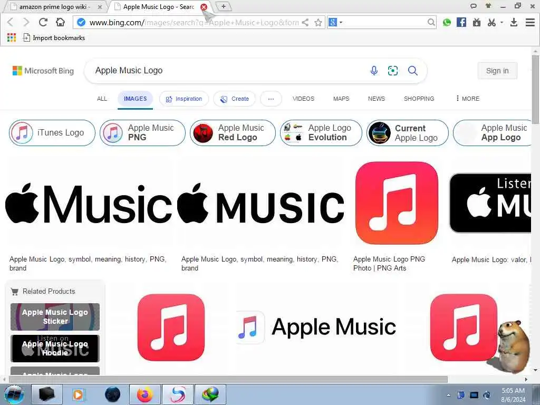Click the horizontal page scrollbar
Viewport: 540px width, 405px height.
228,379
